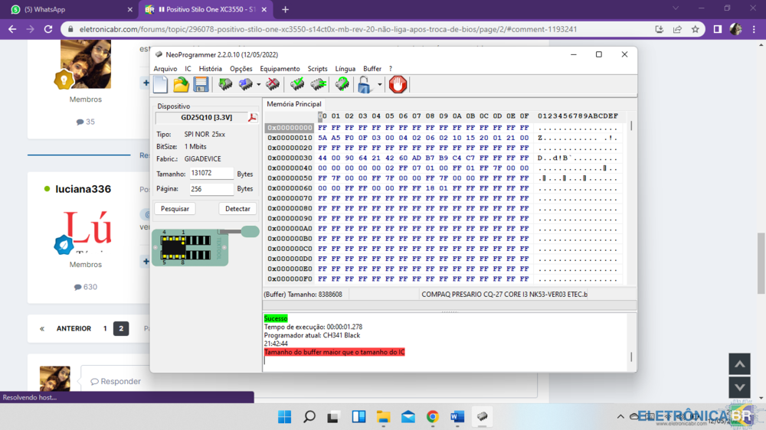766x430 pixels.
Task: Click the auto program chip icon
Action: 342,84
